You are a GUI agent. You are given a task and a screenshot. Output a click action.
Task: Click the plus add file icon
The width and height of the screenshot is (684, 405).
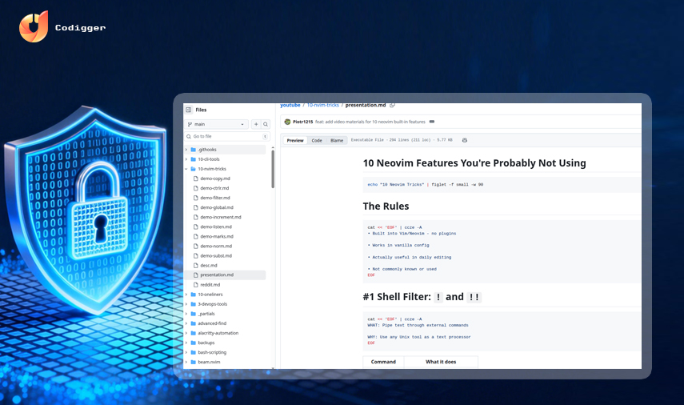coord(256,124)
